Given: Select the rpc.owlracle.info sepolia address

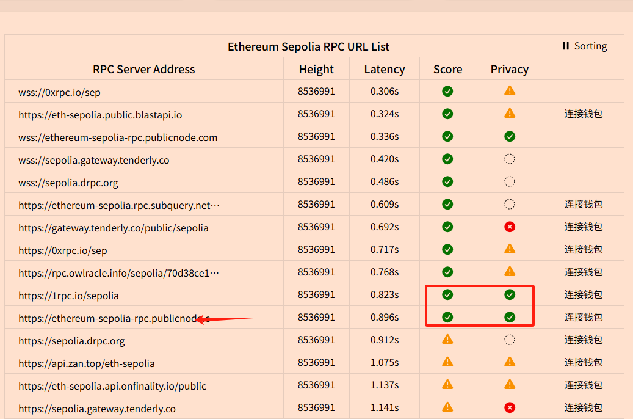Looking at the screenshot, I should point(118,273).
